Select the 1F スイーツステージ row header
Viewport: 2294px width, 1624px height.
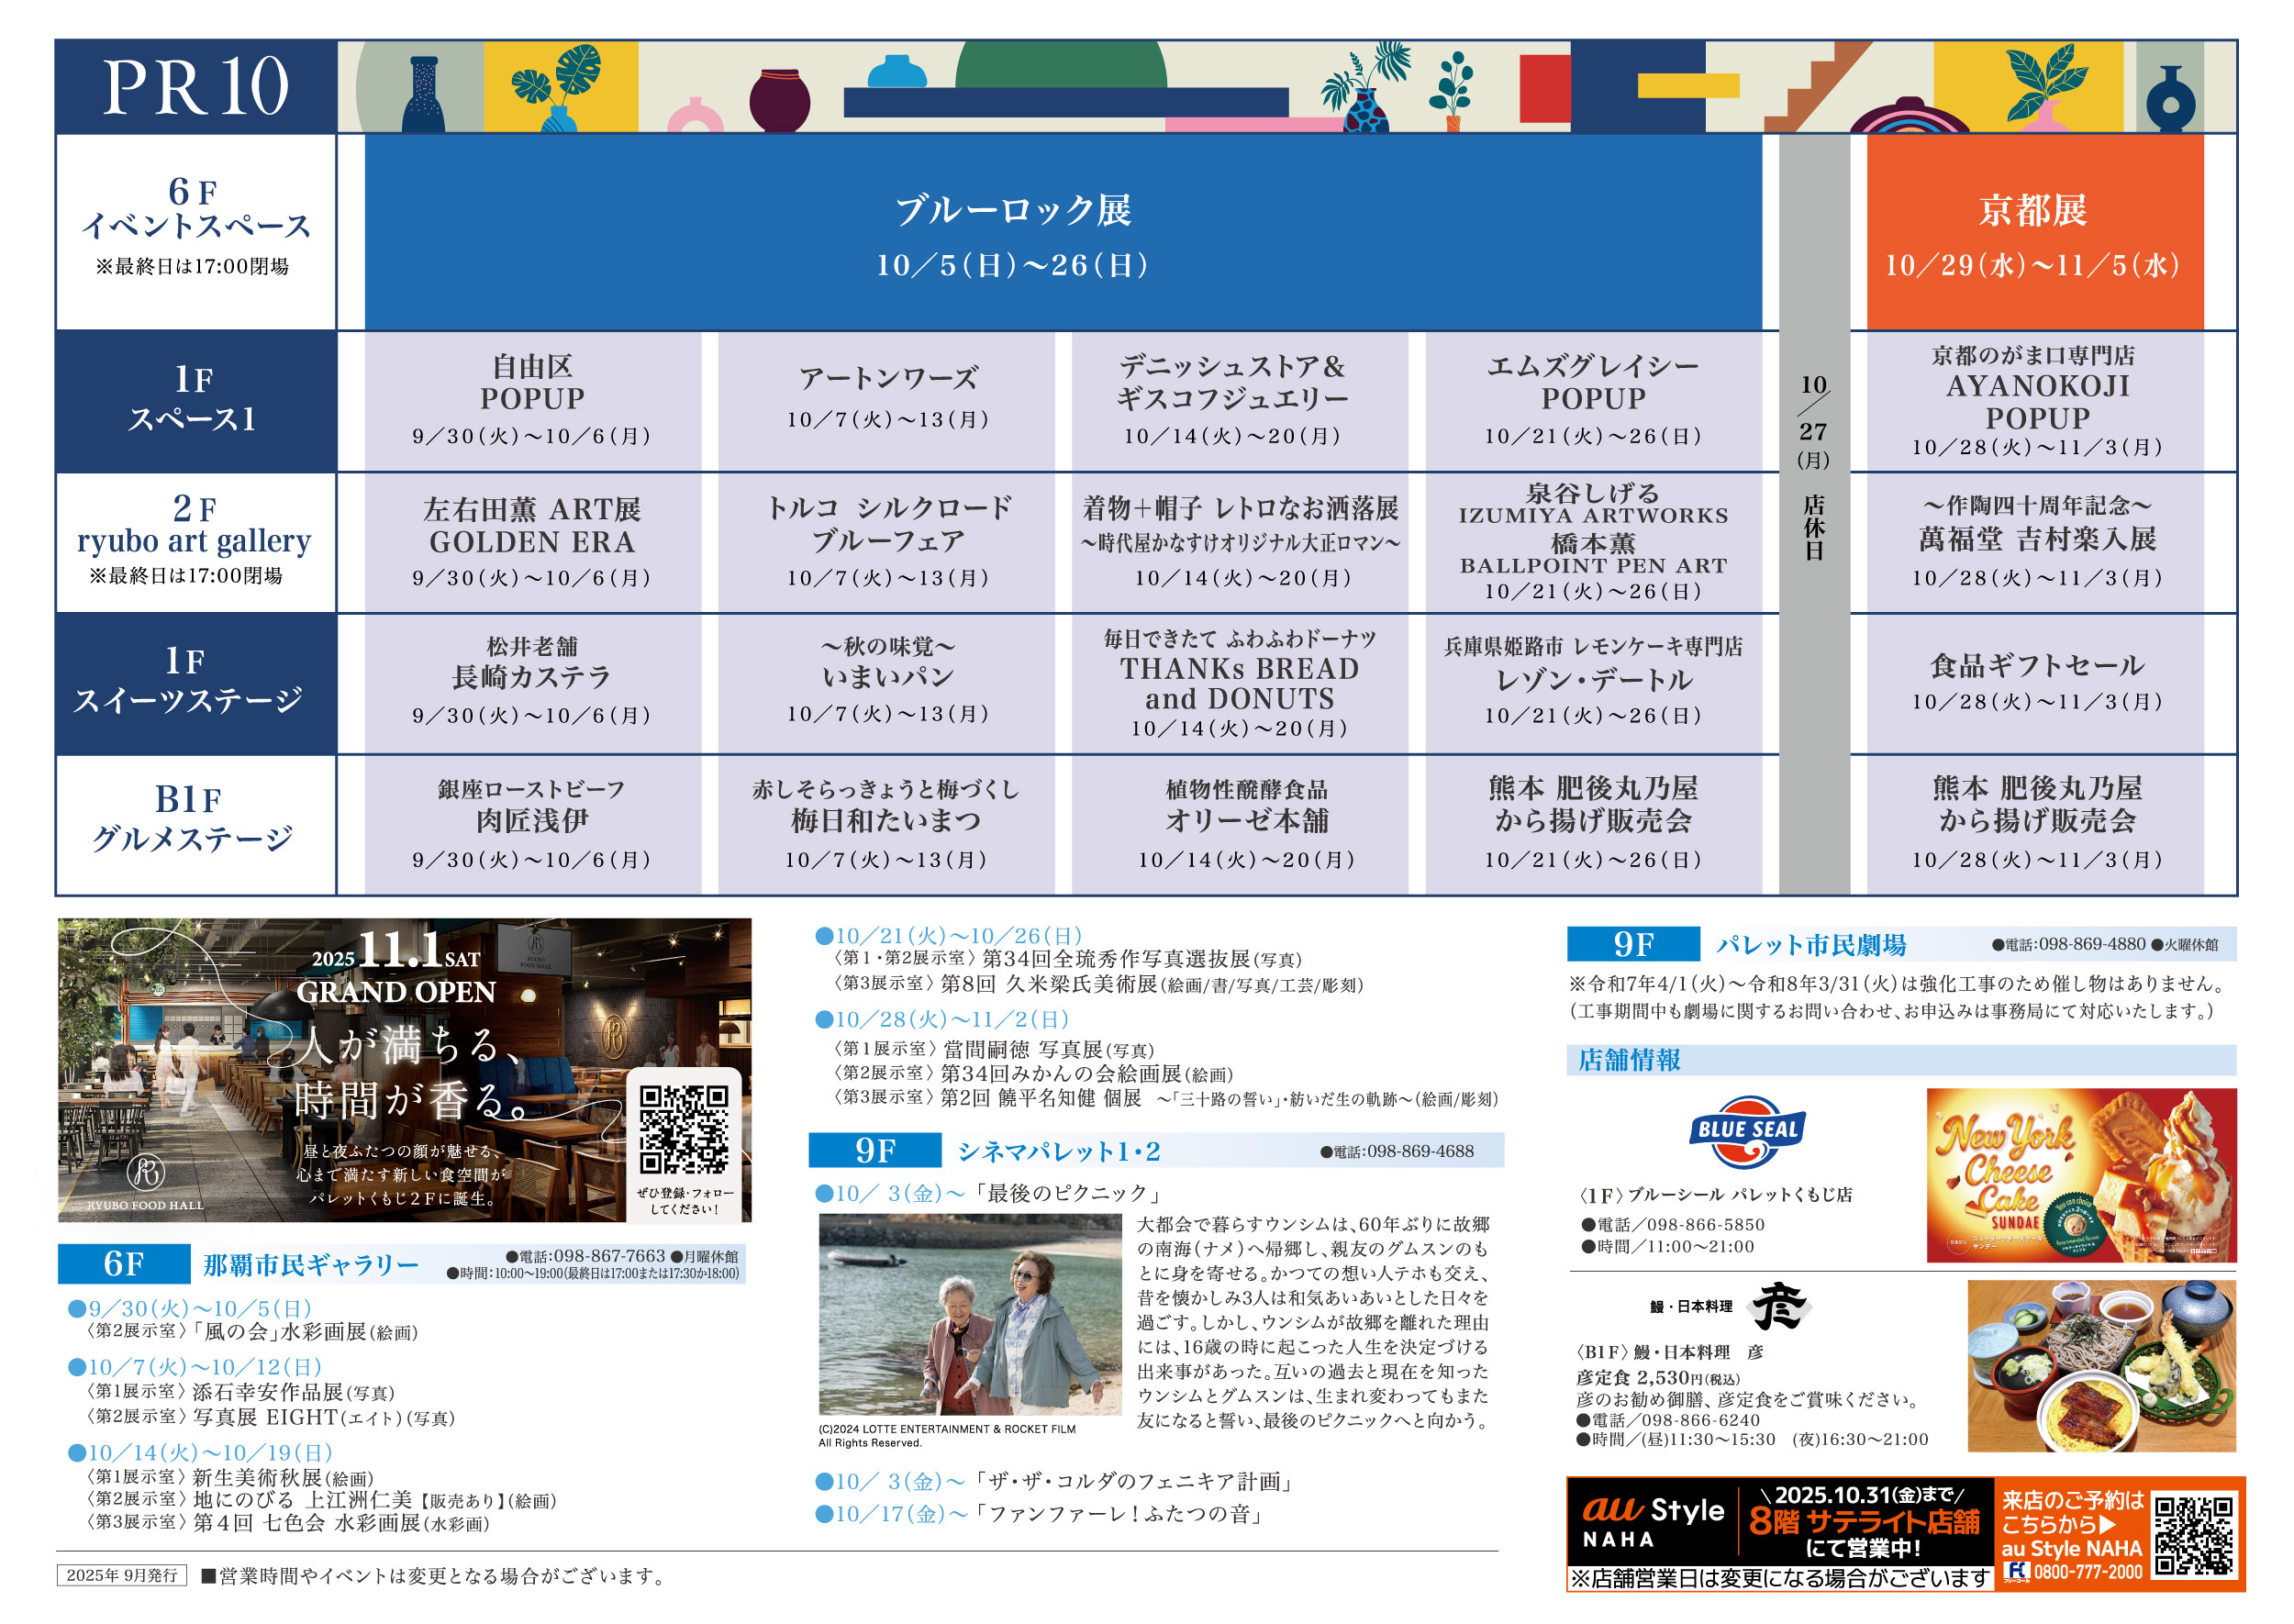pos(195,683)
